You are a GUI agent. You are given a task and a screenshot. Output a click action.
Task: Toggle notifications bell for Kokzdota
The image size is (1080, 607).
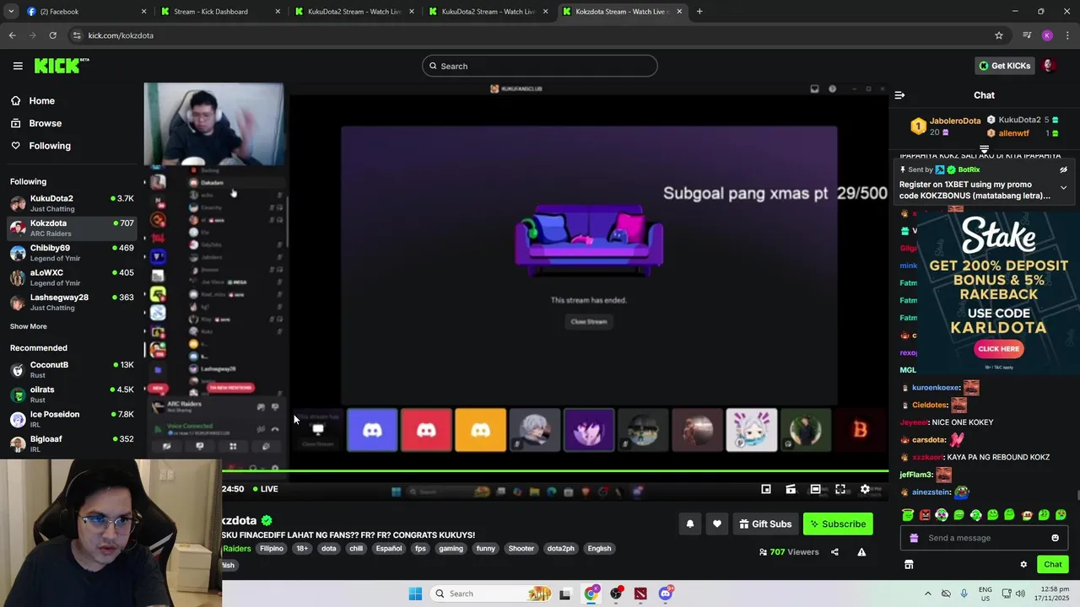[x=689, y=524]
